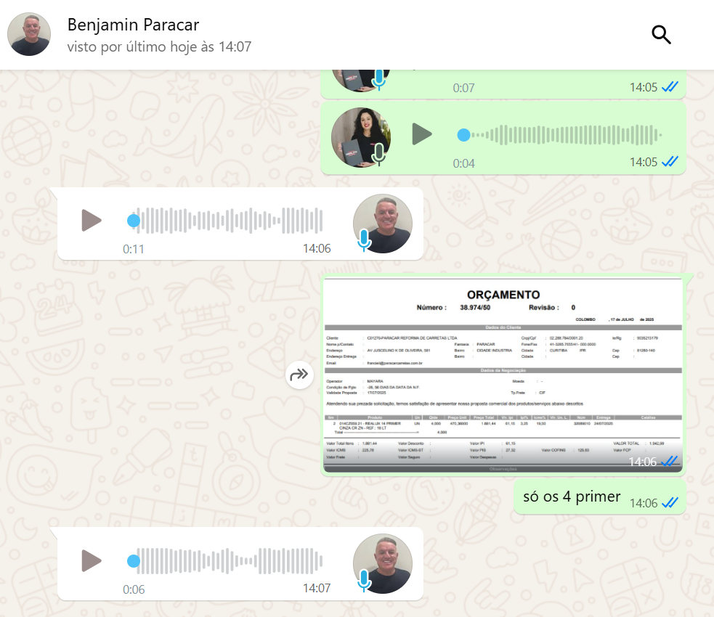
Task: Click the seek dot on 0:06 audio
Action: coord(134,561)
